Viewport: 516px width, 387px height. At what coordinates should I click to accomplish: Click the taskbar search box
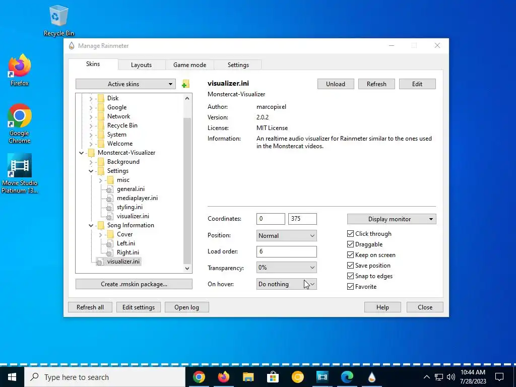pos(105,377)
